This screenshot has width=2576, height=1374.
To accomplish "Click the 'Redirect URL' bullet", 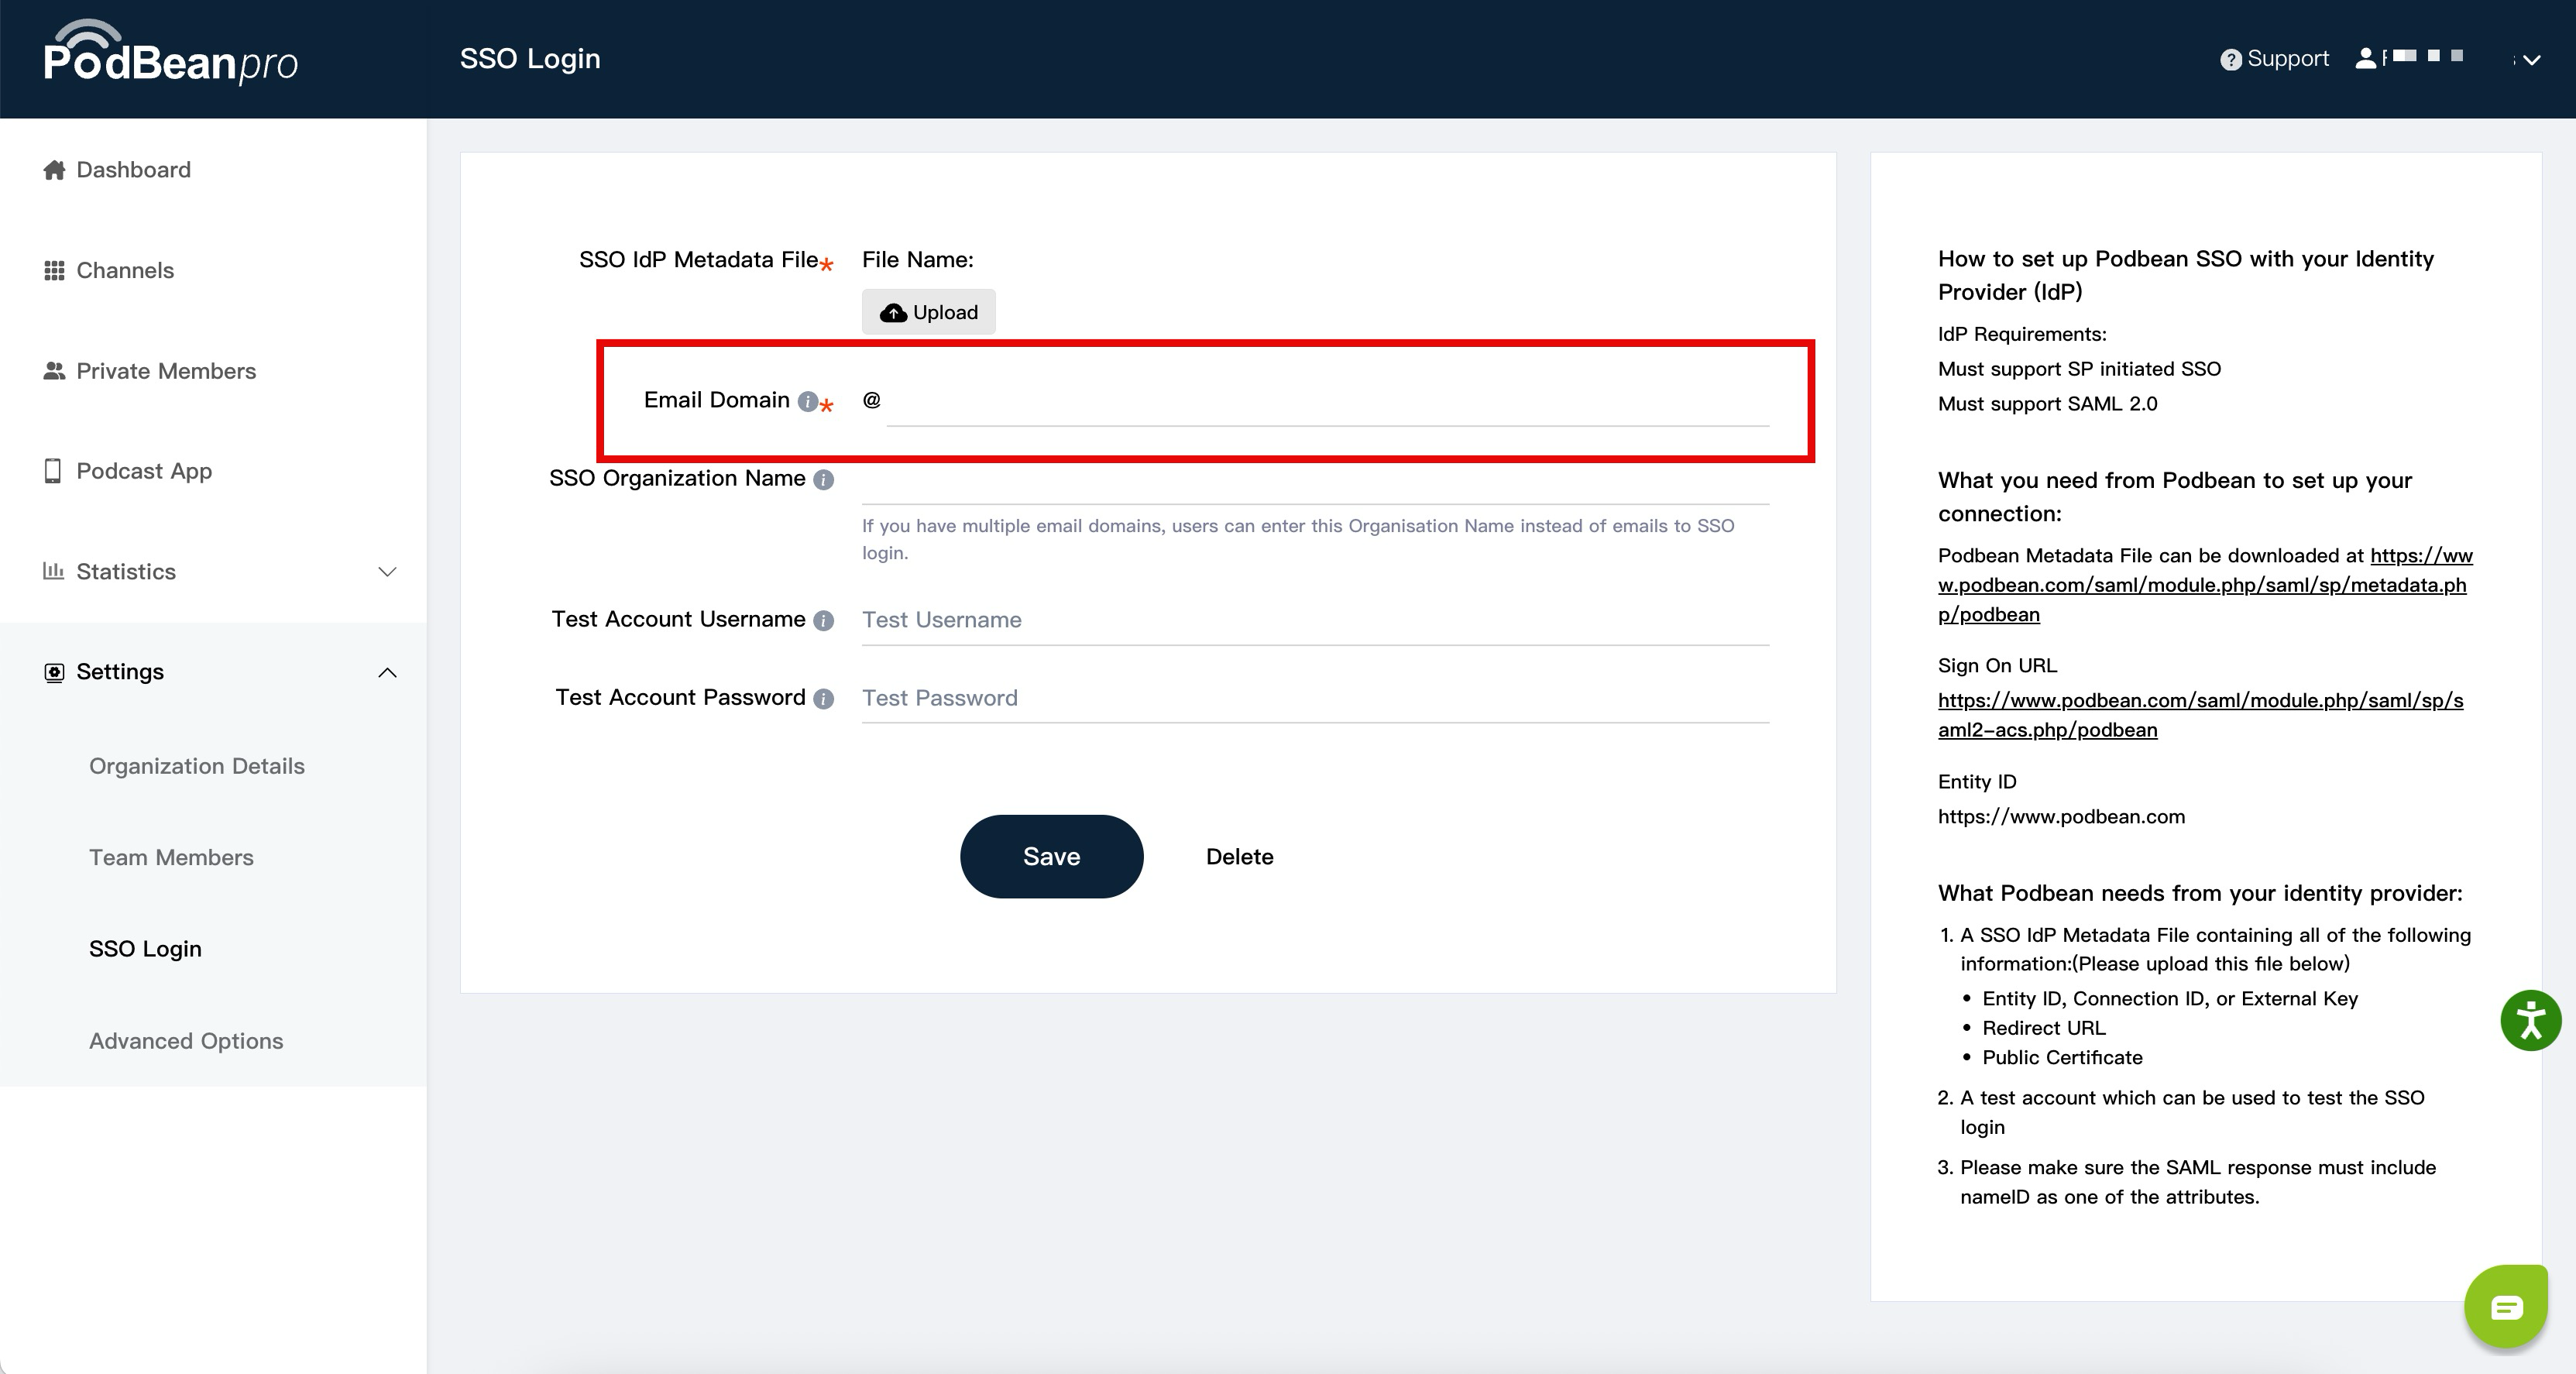I will tap(2043, 1028).
